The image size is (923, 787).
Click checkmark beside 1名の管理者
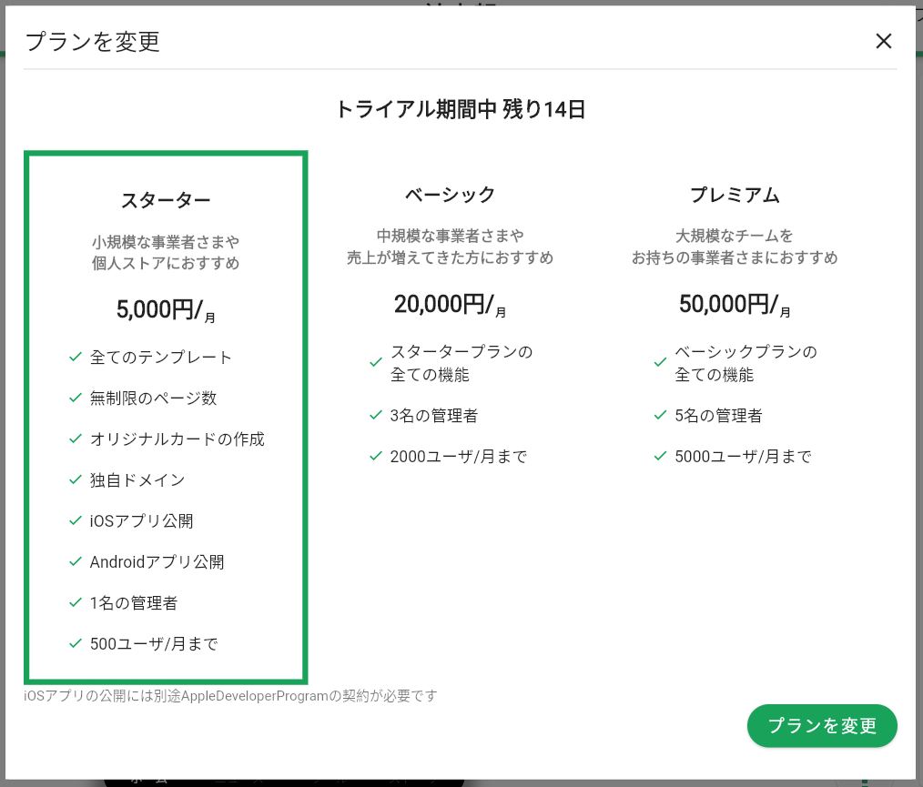pyautogui.click(x=76, y=603)
